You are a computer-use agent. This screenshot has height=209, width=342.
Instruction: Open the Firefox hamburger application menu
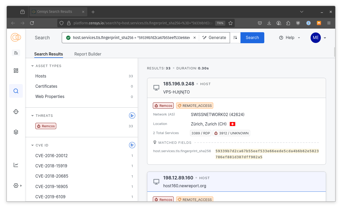coord(329,23)
